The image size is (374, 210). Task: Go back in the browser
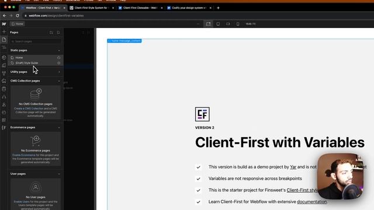coord(5,16)
